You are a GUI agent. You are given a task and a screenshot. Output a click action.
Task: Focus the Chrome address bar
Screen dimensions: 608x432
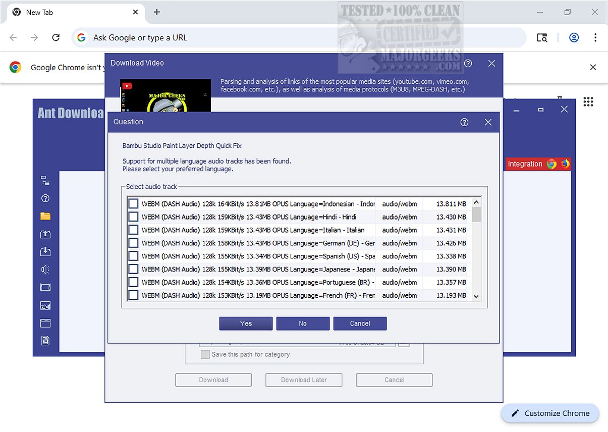[299, 37]
